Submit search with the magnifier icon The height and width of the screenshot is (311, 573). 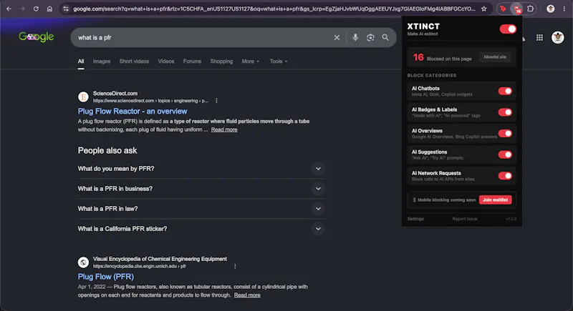(385, 37)
